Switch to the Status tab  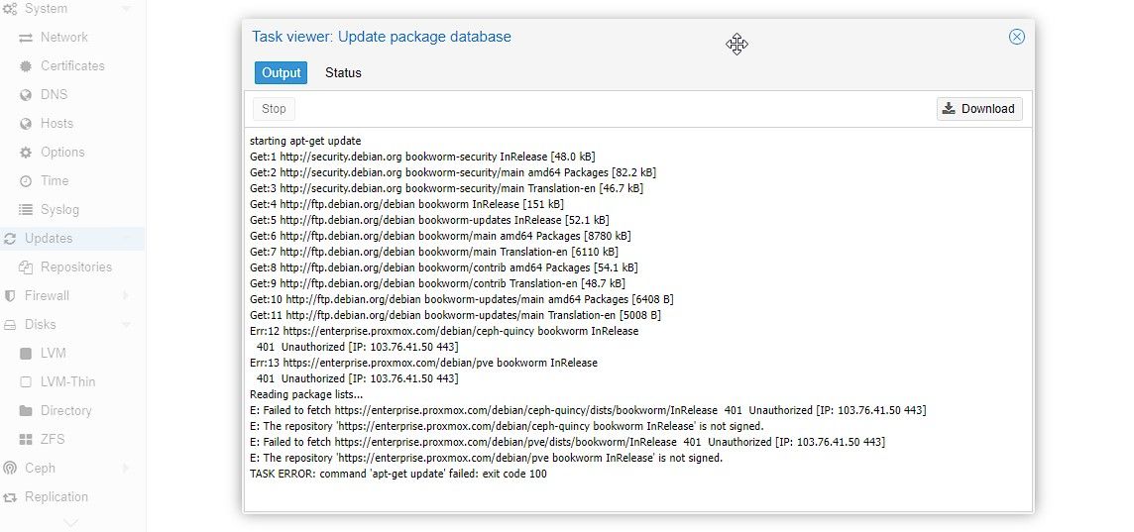[x=343, y=73]
